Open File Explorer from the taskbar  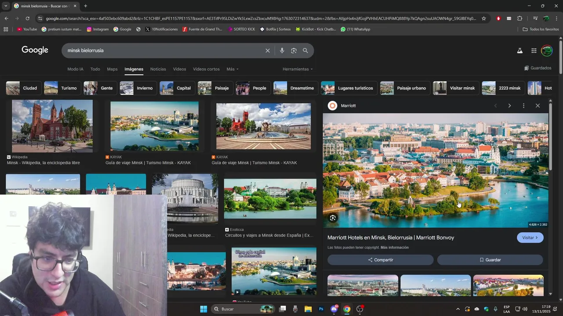click(308, 309)
